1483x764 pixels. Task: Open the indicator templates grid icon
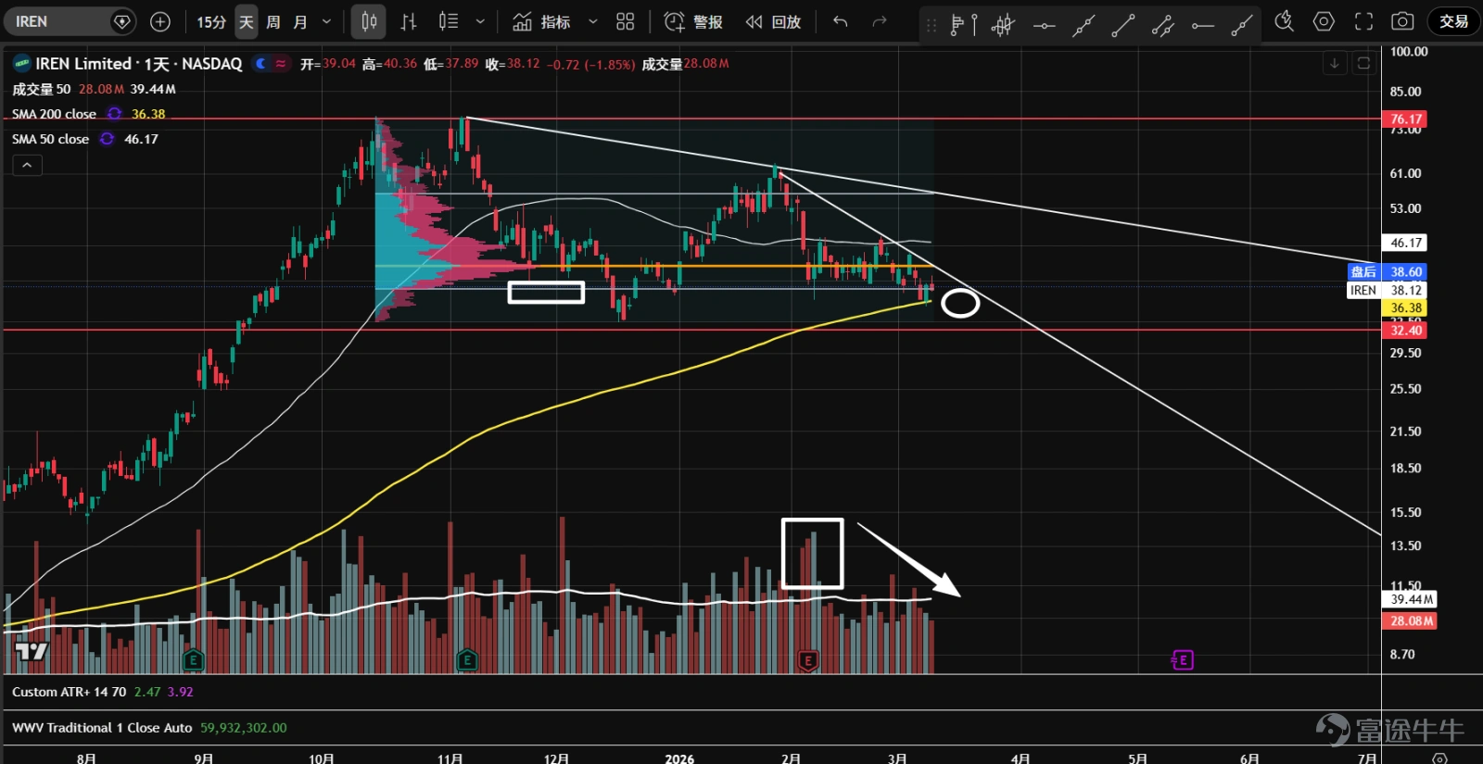coord(626,21)
